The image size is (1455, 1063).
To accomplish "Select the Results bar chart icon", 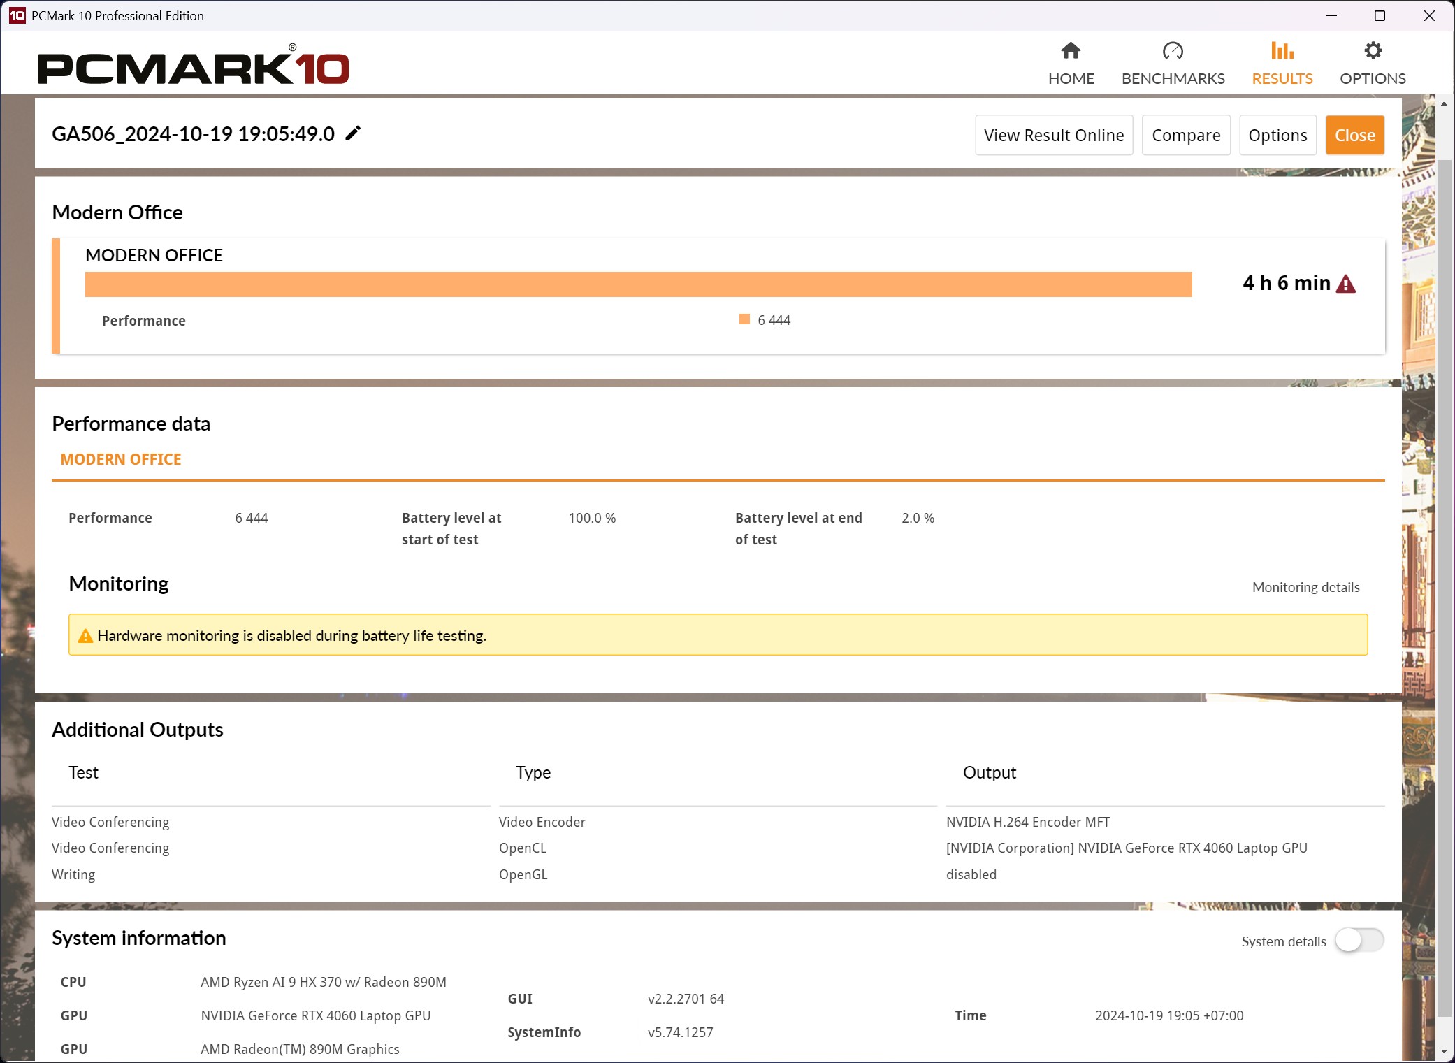I will (x=1282, y=51).
